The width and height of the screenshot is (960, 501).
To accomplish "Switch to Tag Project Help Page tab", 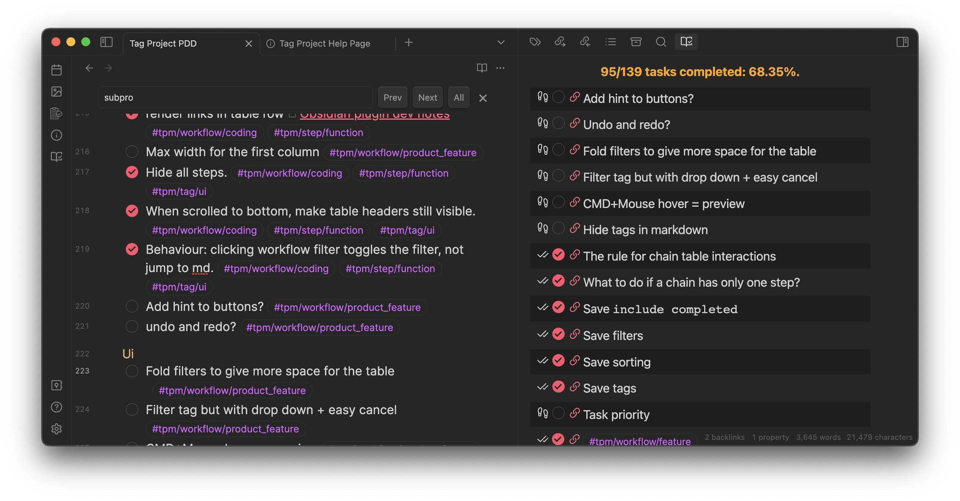I will 324,44.
